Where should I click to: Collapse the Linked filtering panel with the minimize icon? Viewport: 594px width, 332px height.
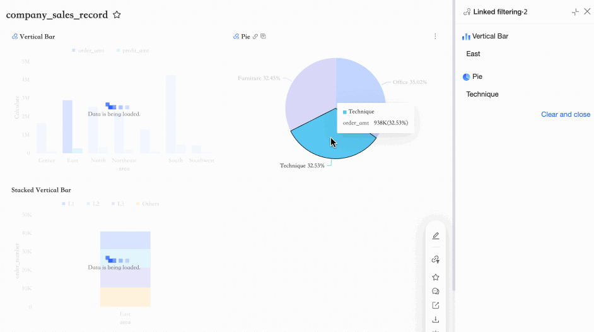[x=575, y=12]
